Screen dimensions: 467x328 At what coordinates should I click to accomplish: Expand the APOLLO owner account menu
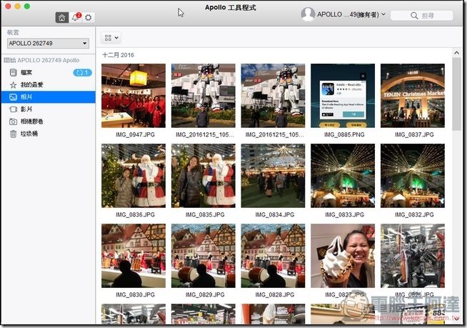[x=351, y=14]
